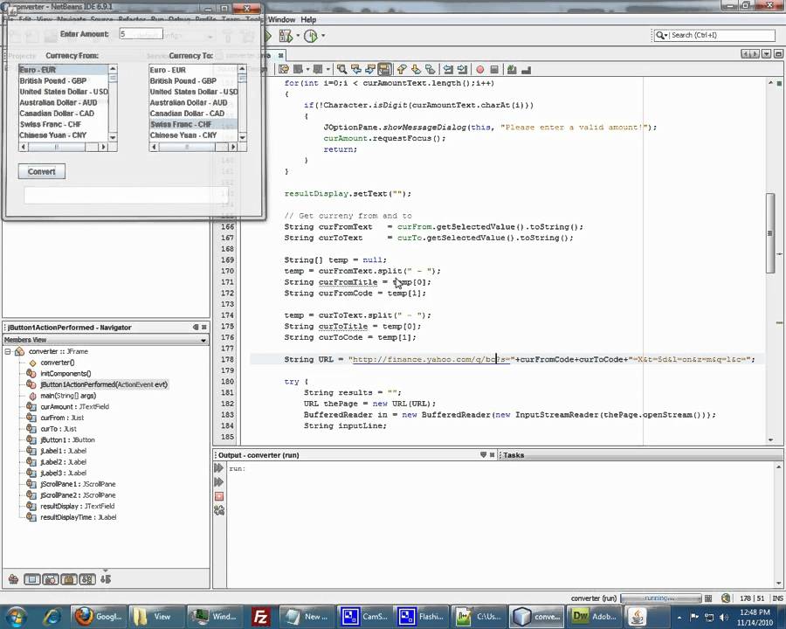Click Next Bookmark down-arrow icon
The image size is (786, 629).
coord(416,69)
